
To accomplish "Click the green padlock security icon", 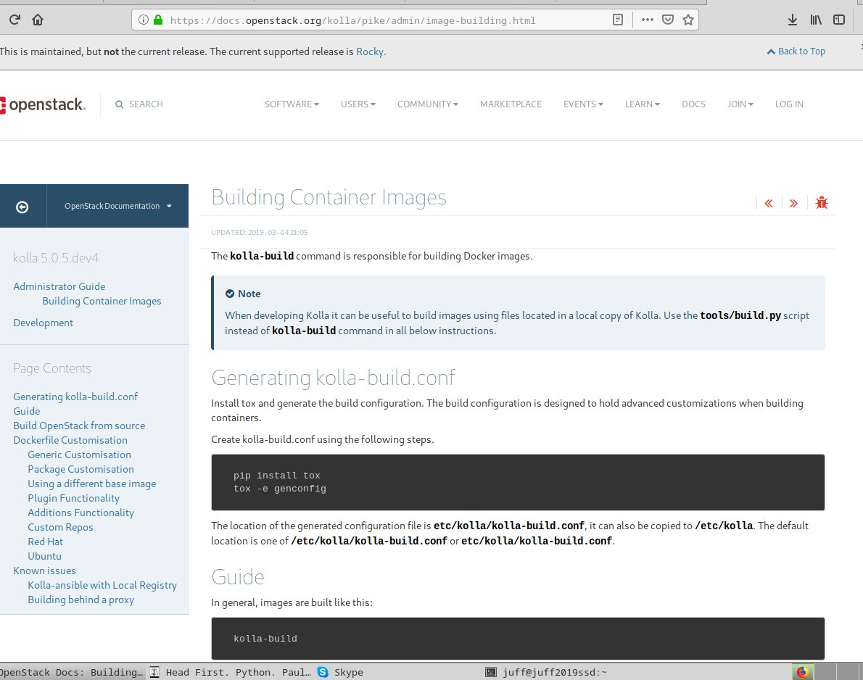I will 158,20.
